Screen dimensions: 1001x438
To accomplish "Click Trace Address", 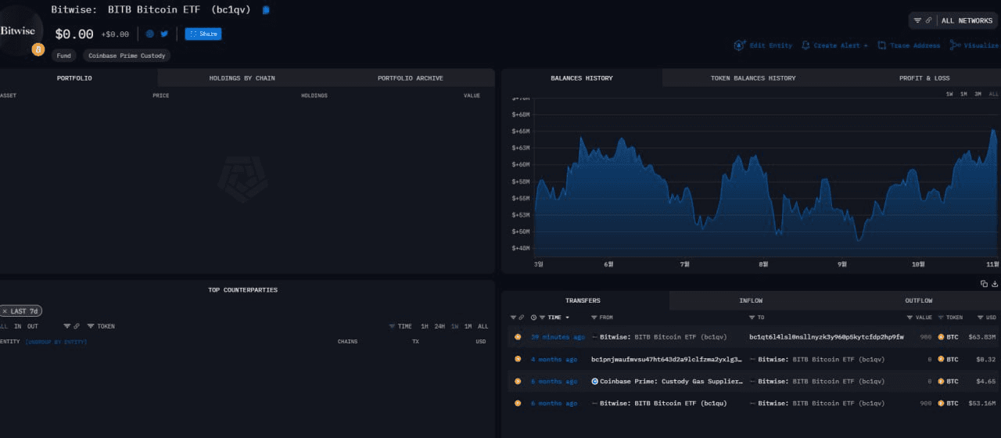I will pos(909,45).
